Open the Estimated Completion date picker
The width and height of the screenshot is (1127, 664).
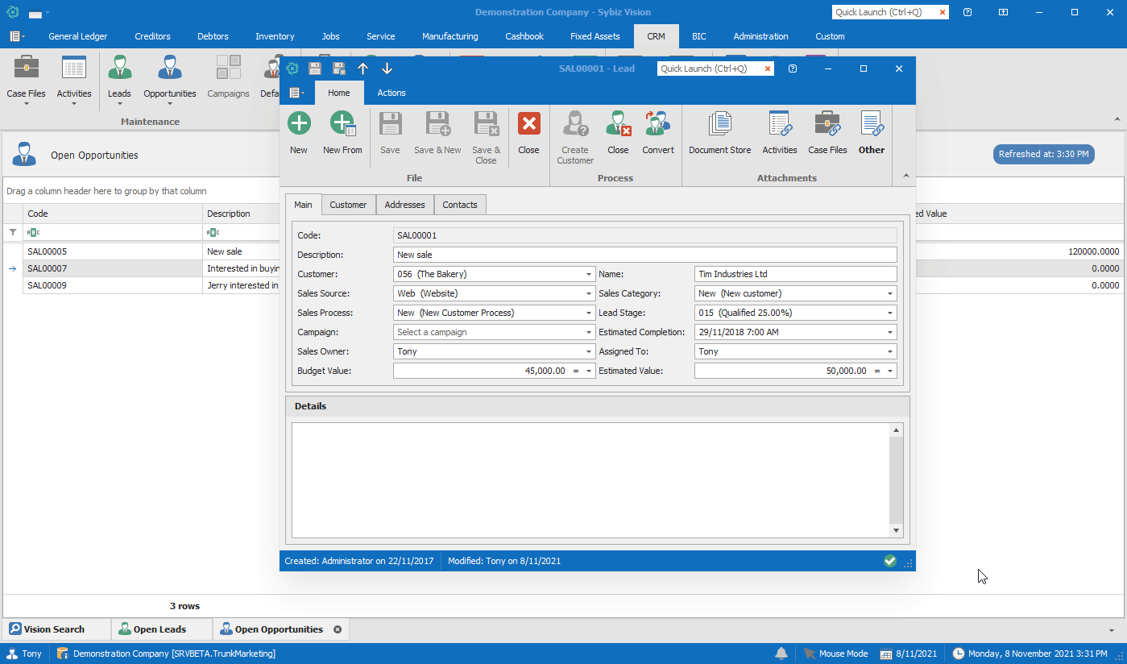tap(889, 333)
